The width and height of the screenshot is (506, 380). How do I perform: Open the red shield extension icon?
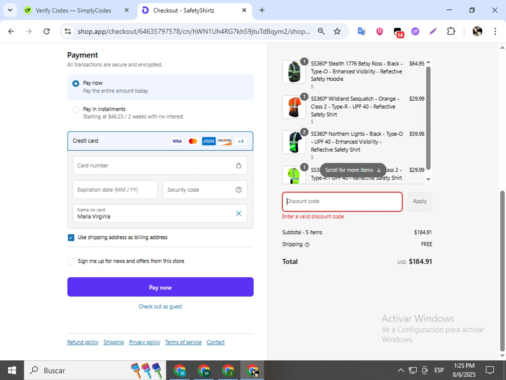(379, 31)
